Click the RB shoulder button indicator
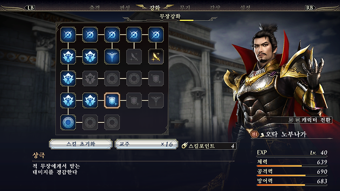340x191 pixels. [x=309, y=8]
